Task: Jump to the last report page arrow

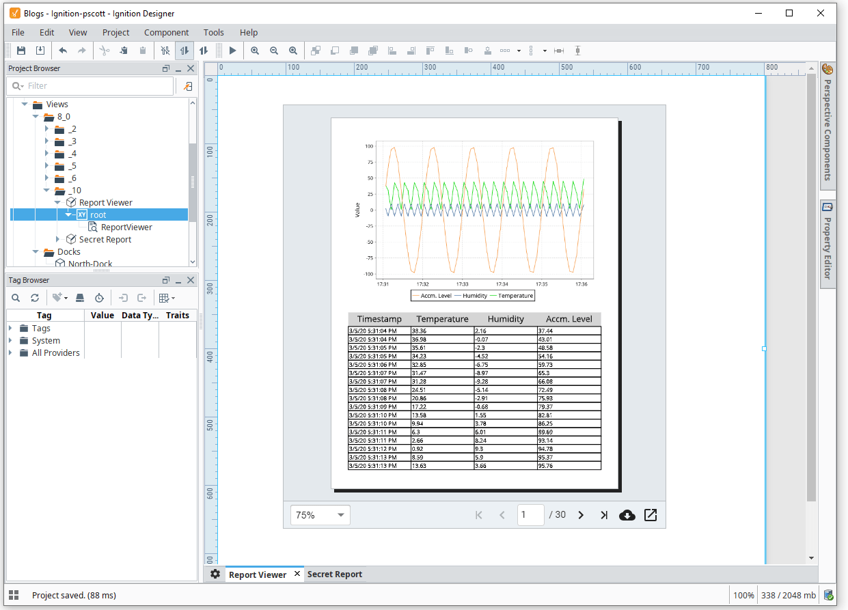Action: click(x=603, y=514)
